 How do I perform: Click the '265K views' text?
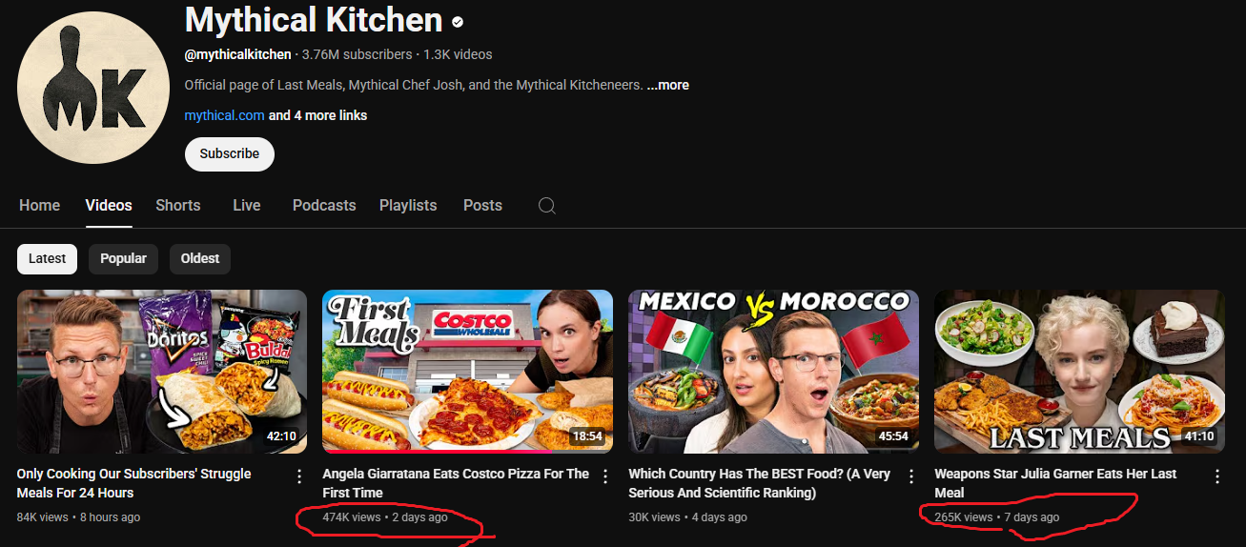pos(964,517)
